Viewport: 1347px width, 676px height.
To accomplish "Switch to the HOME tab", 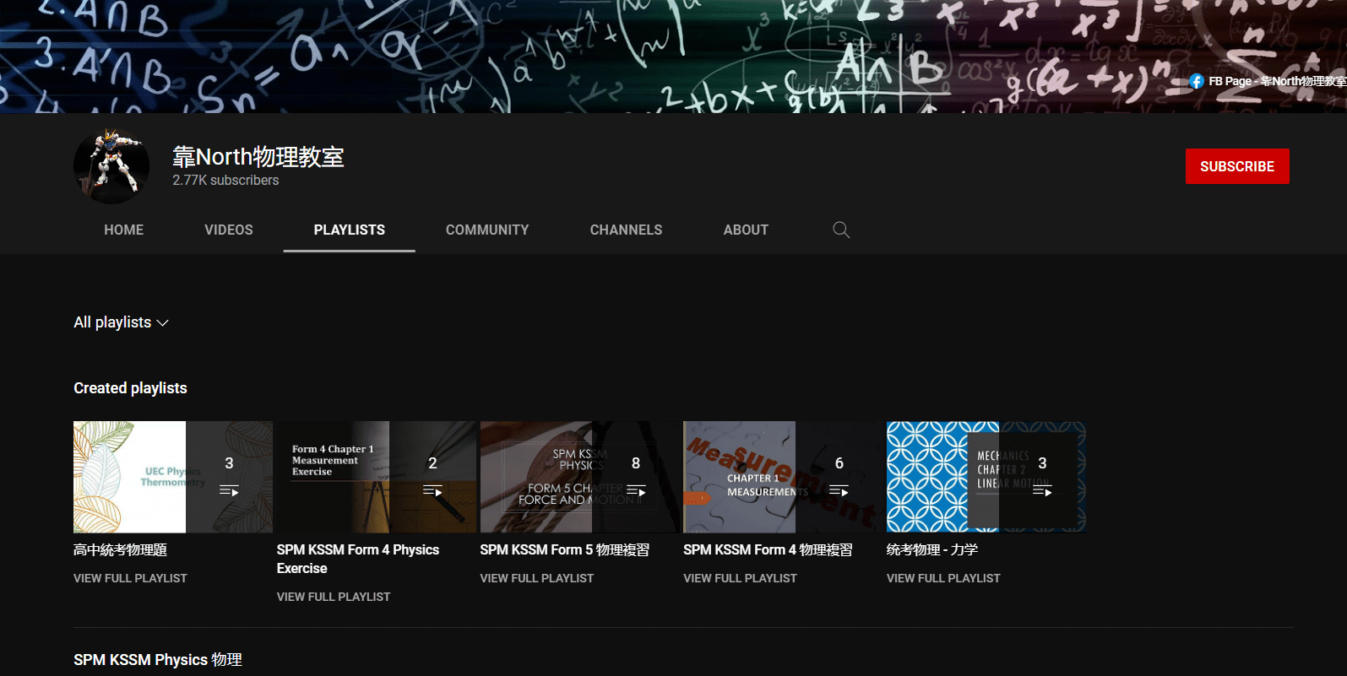I will [x=124, y=230].
